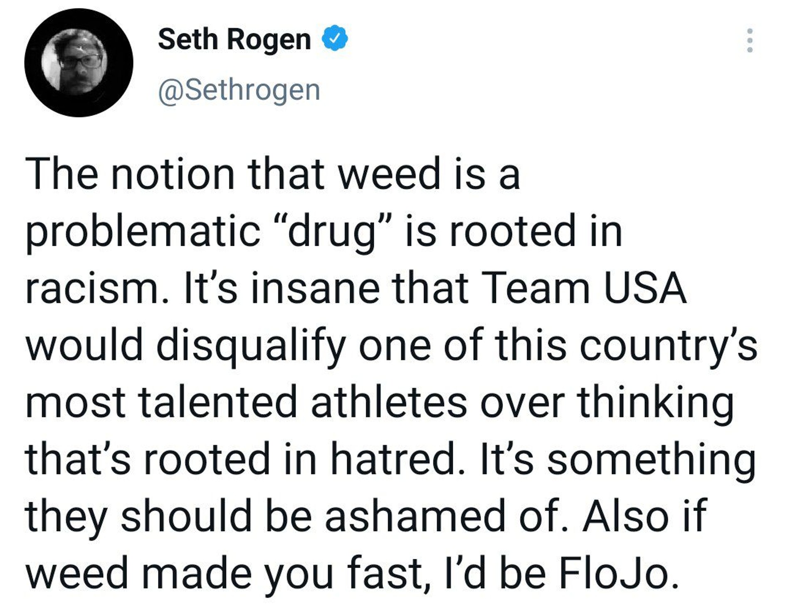Open Seth Rogen's profile picture

click(x=79, y=63)
